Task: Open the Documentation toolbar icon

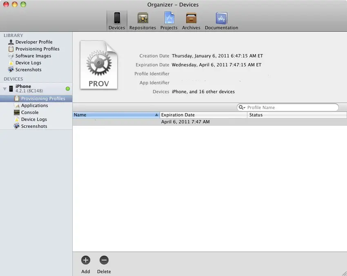Action: click(221, 20)
